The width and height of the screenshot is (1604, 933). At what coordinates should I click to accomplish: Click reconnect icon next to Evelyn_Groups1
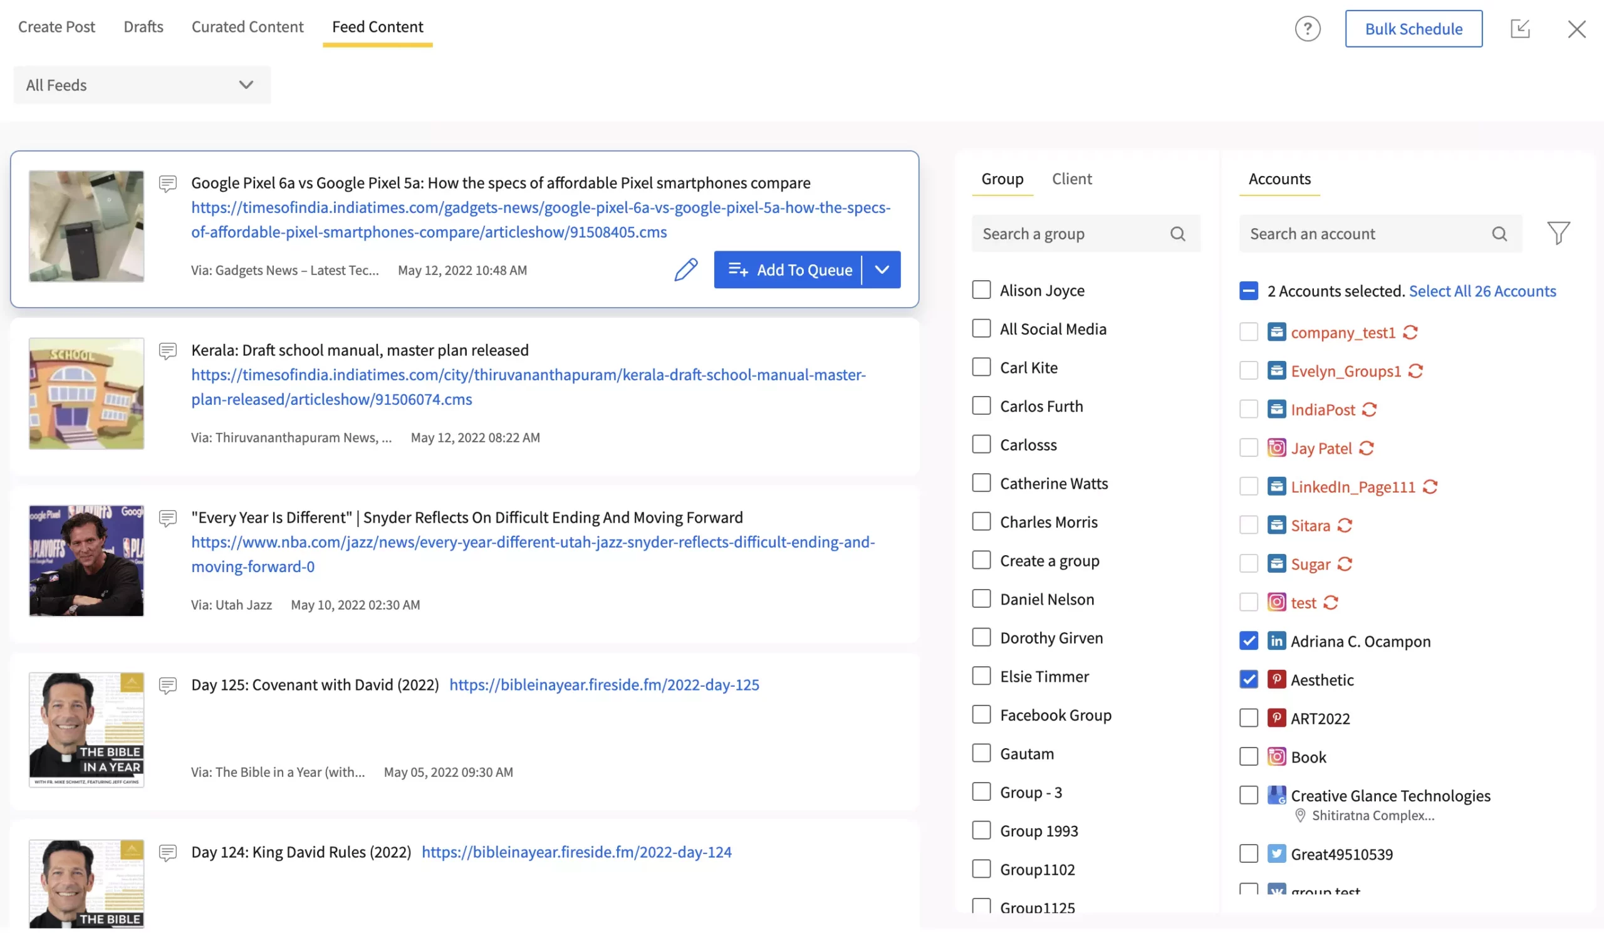1415,371
